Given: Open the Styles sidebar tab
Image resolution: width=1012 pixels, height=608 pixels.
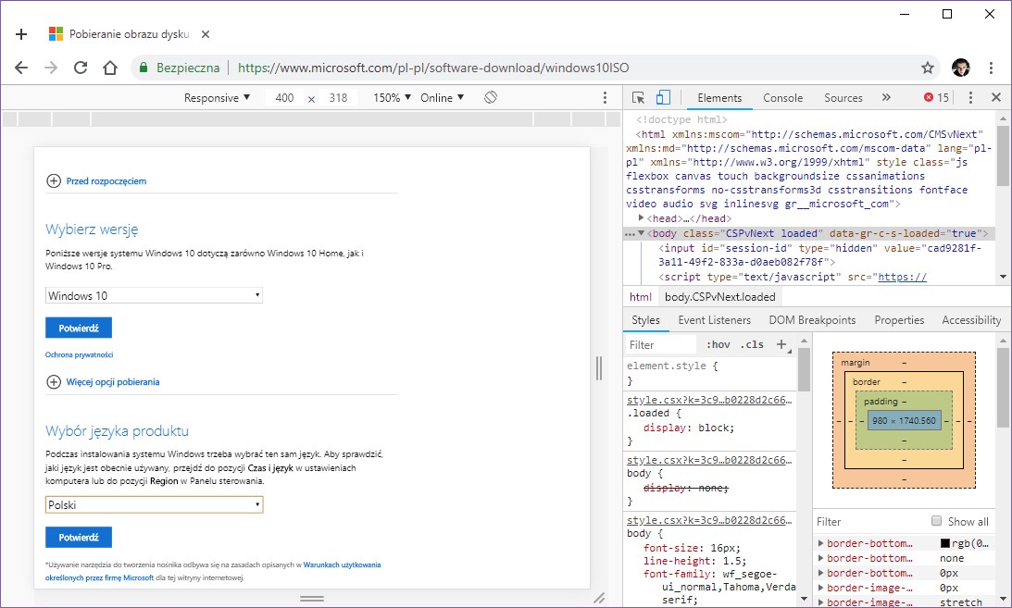Looking at the screenshot, I should [645, 320].
